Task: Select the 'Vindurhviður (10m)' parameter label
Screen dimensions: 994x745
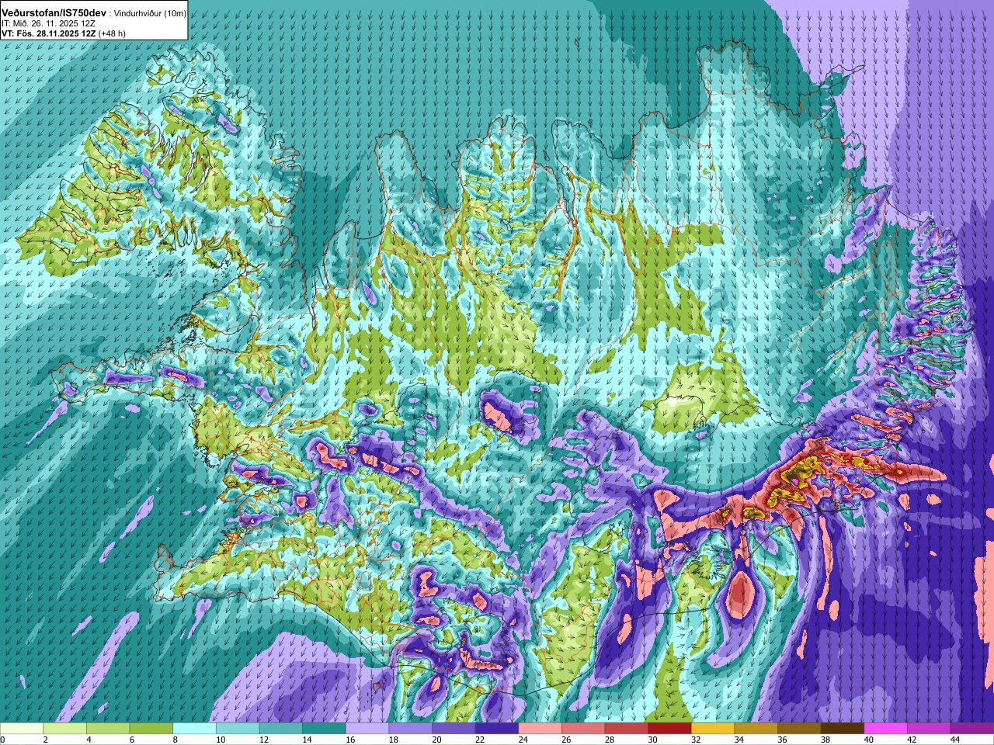Action: (x=150, y=14)
